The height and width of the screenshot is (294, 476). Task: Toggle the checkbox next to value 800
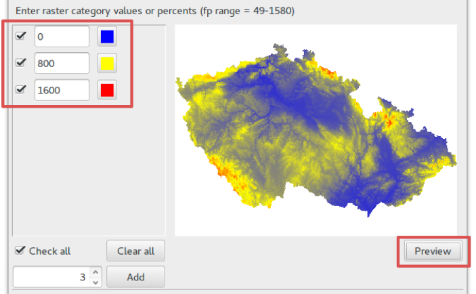(20, 63)
